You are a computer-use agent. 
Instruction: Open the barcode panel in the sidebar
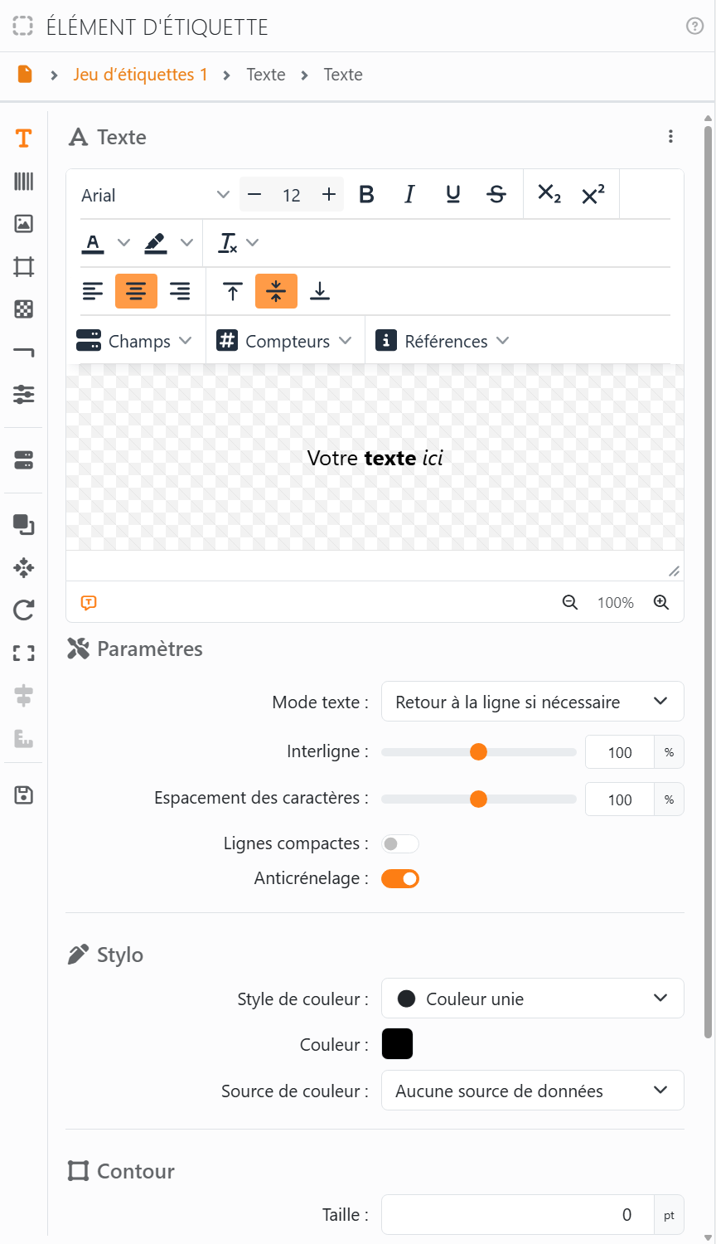[24, 181]
